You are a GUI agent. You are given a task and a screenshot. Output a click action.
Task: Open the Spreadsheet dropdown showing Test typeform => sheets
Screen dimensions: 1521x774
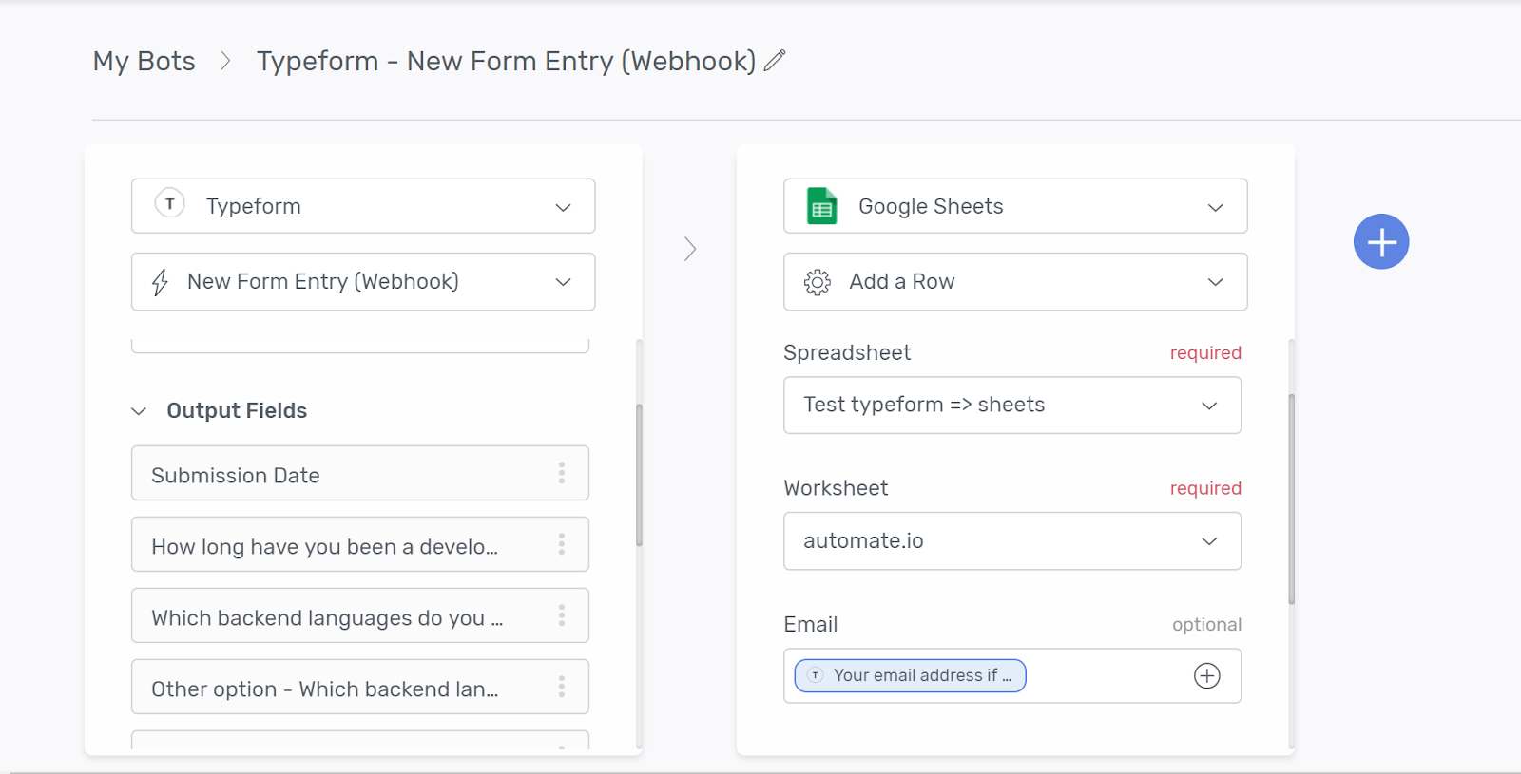[x=1012, y=406]
